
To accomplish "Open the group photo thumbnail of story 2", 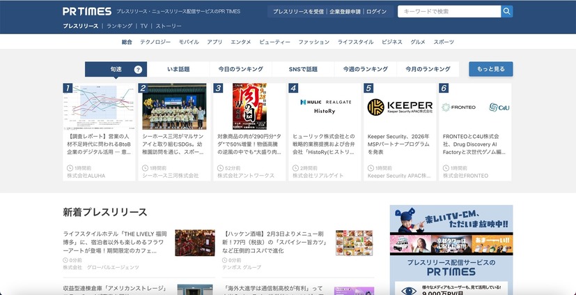I will point(173,107).
